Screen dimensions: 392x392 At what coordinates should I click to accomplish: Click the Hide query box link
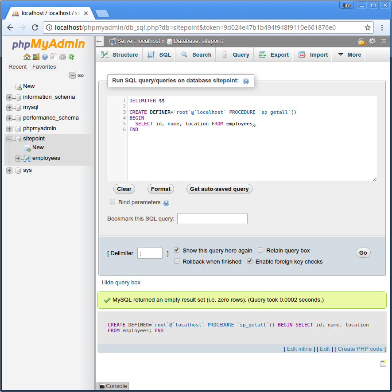coord(121,282)
